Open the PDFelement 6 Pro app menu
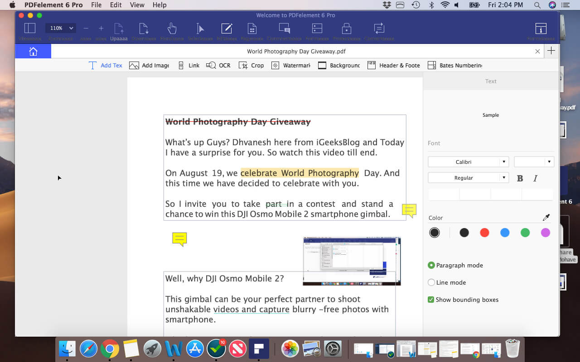Screen dimensions: 580x362 point(53,5)
